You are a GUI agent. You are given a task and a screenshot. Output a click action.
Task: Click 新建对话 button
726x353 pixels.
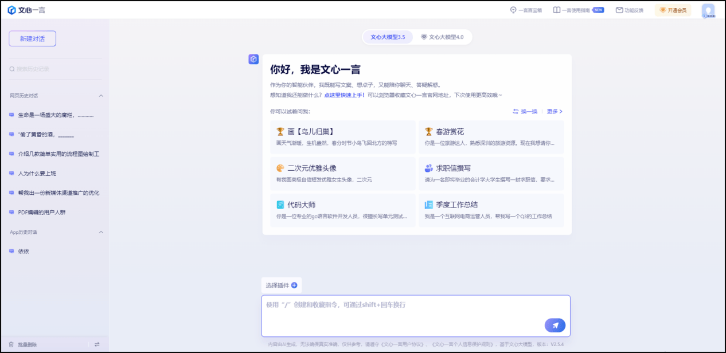(32, 38)
